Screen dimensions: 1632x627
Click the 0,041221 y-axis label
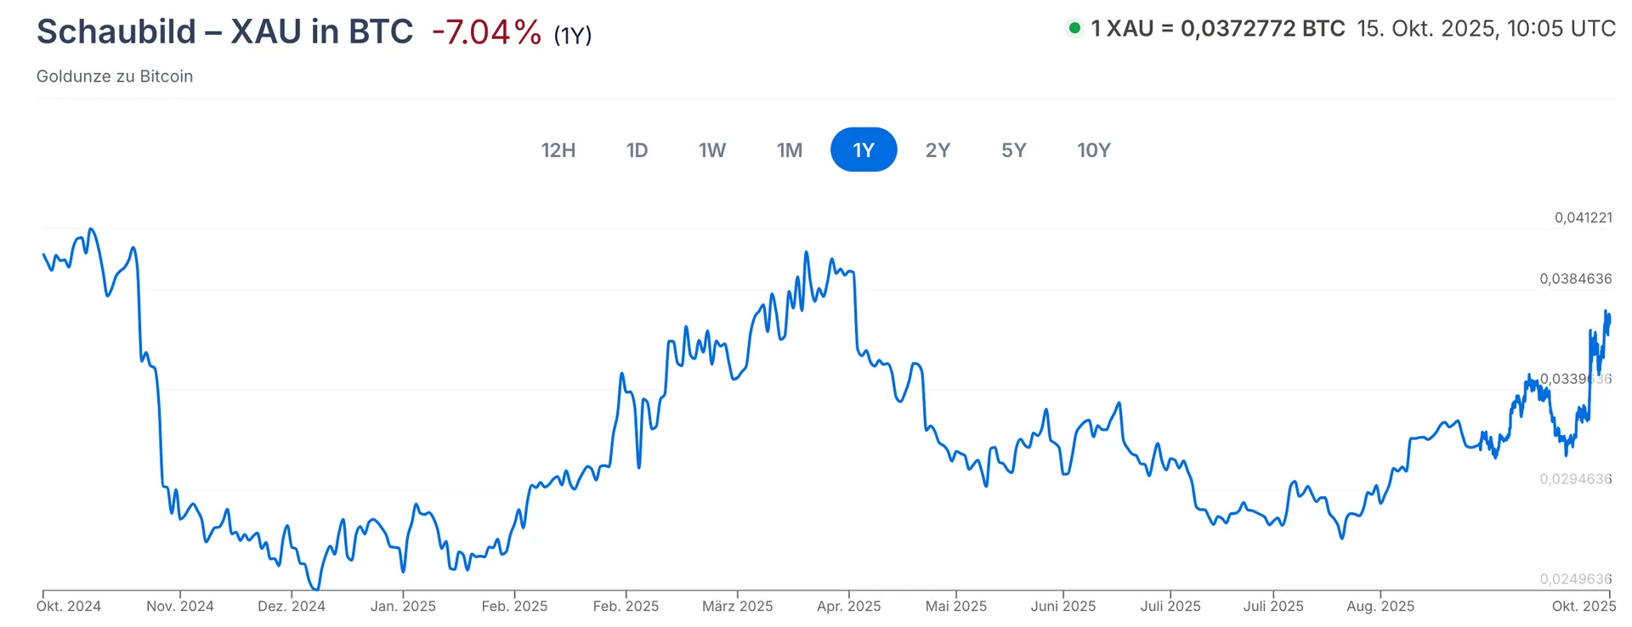pyautogui.click(x=1583, y=217)
